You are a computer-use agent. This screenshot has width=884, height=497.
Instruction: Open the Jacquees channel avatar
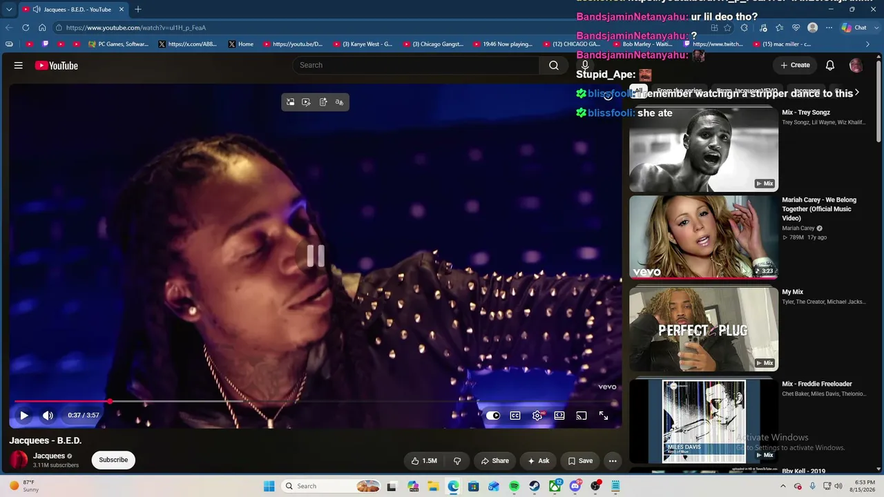click(x=19, y=460)
